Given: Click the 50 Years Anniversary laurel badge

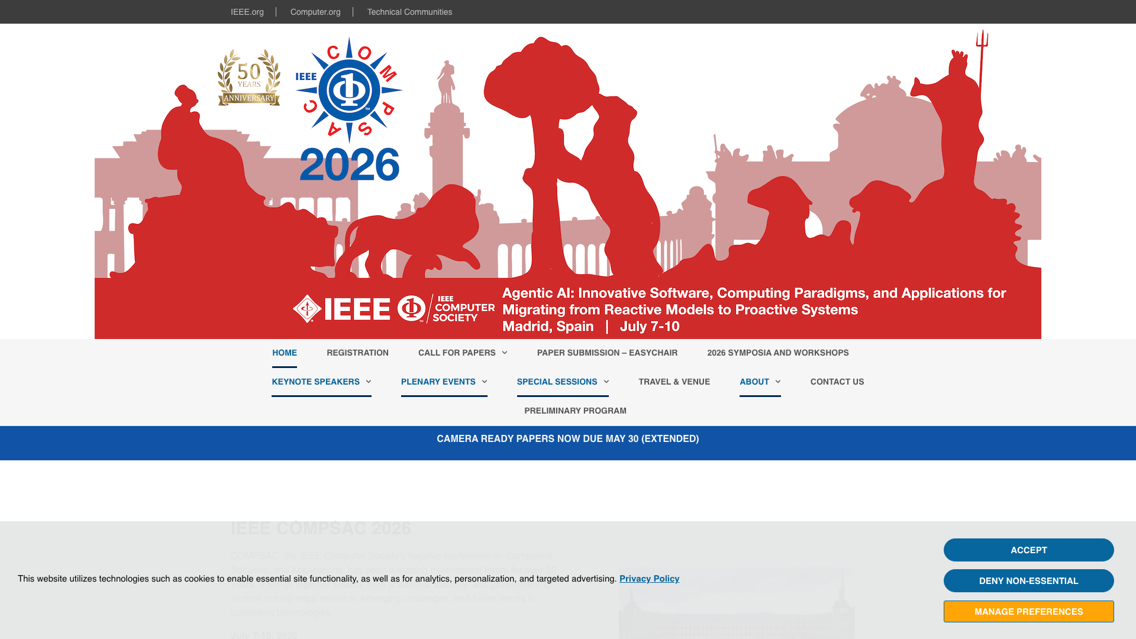Looking at the screenshot, I should (249, 78).
